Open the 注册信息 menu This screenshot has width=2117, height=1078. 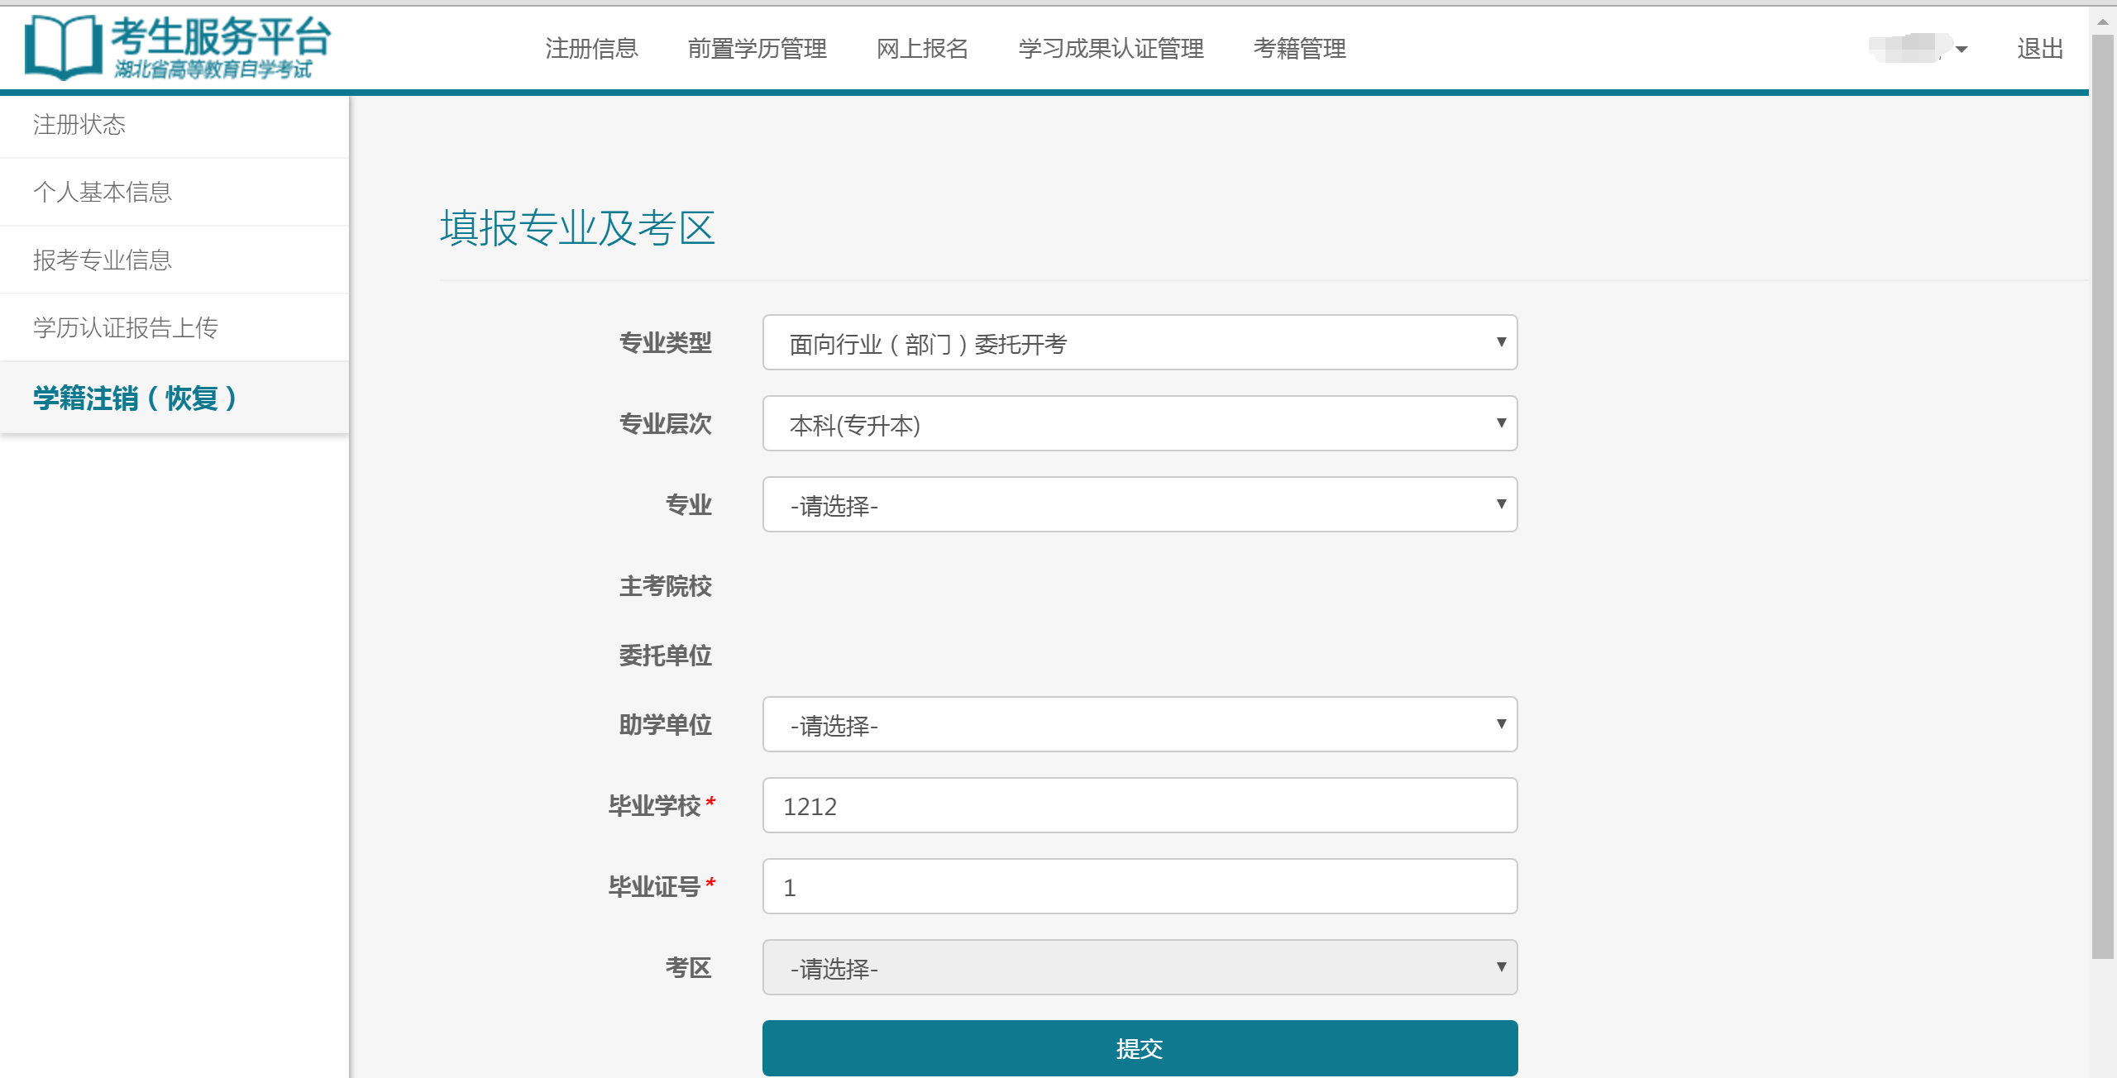tap(591, 49)
